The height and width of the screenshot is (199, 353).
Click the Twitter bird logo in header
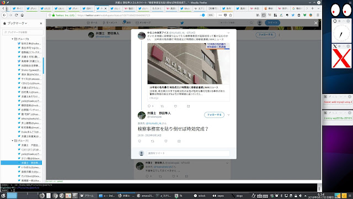[182, 23]
